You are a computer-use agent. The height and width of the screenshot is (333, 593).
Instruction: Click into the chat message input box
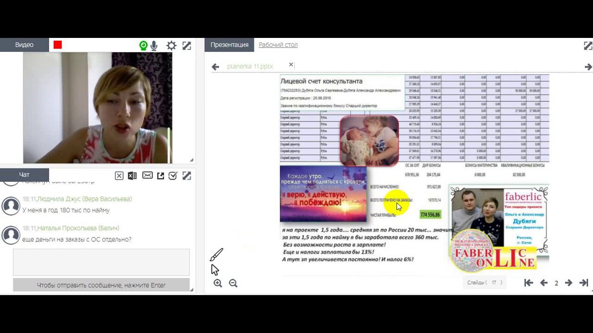pos(101,262)
